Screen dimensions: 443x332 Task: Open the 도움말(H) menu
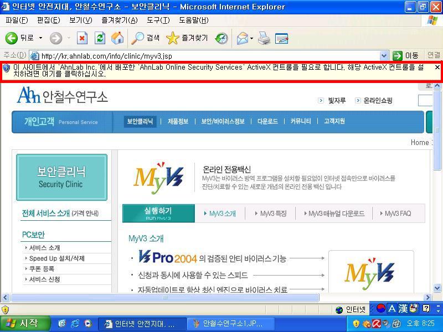point(193,20)
